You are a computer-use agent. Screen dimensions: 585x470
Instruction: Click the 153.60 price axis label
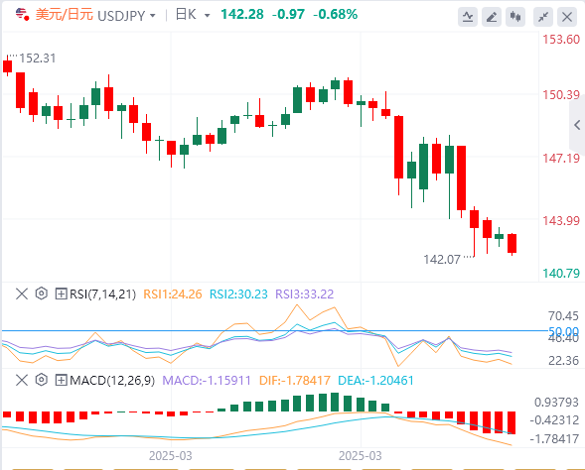pyautogui.click(x=561, y=39)
